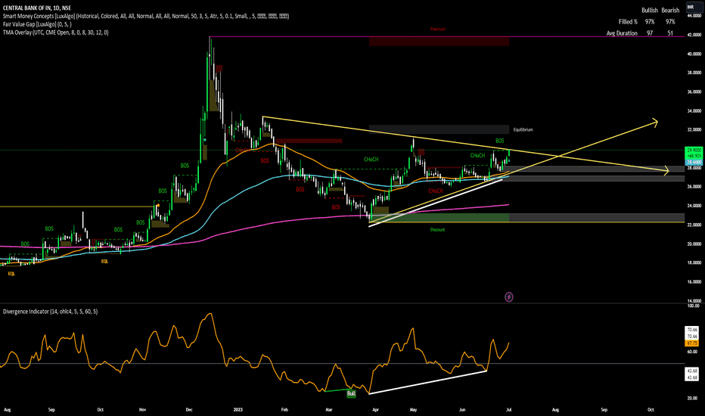Click the 2023 year label on the time axis
Viewport: 705px width, 416px height.
238,410
